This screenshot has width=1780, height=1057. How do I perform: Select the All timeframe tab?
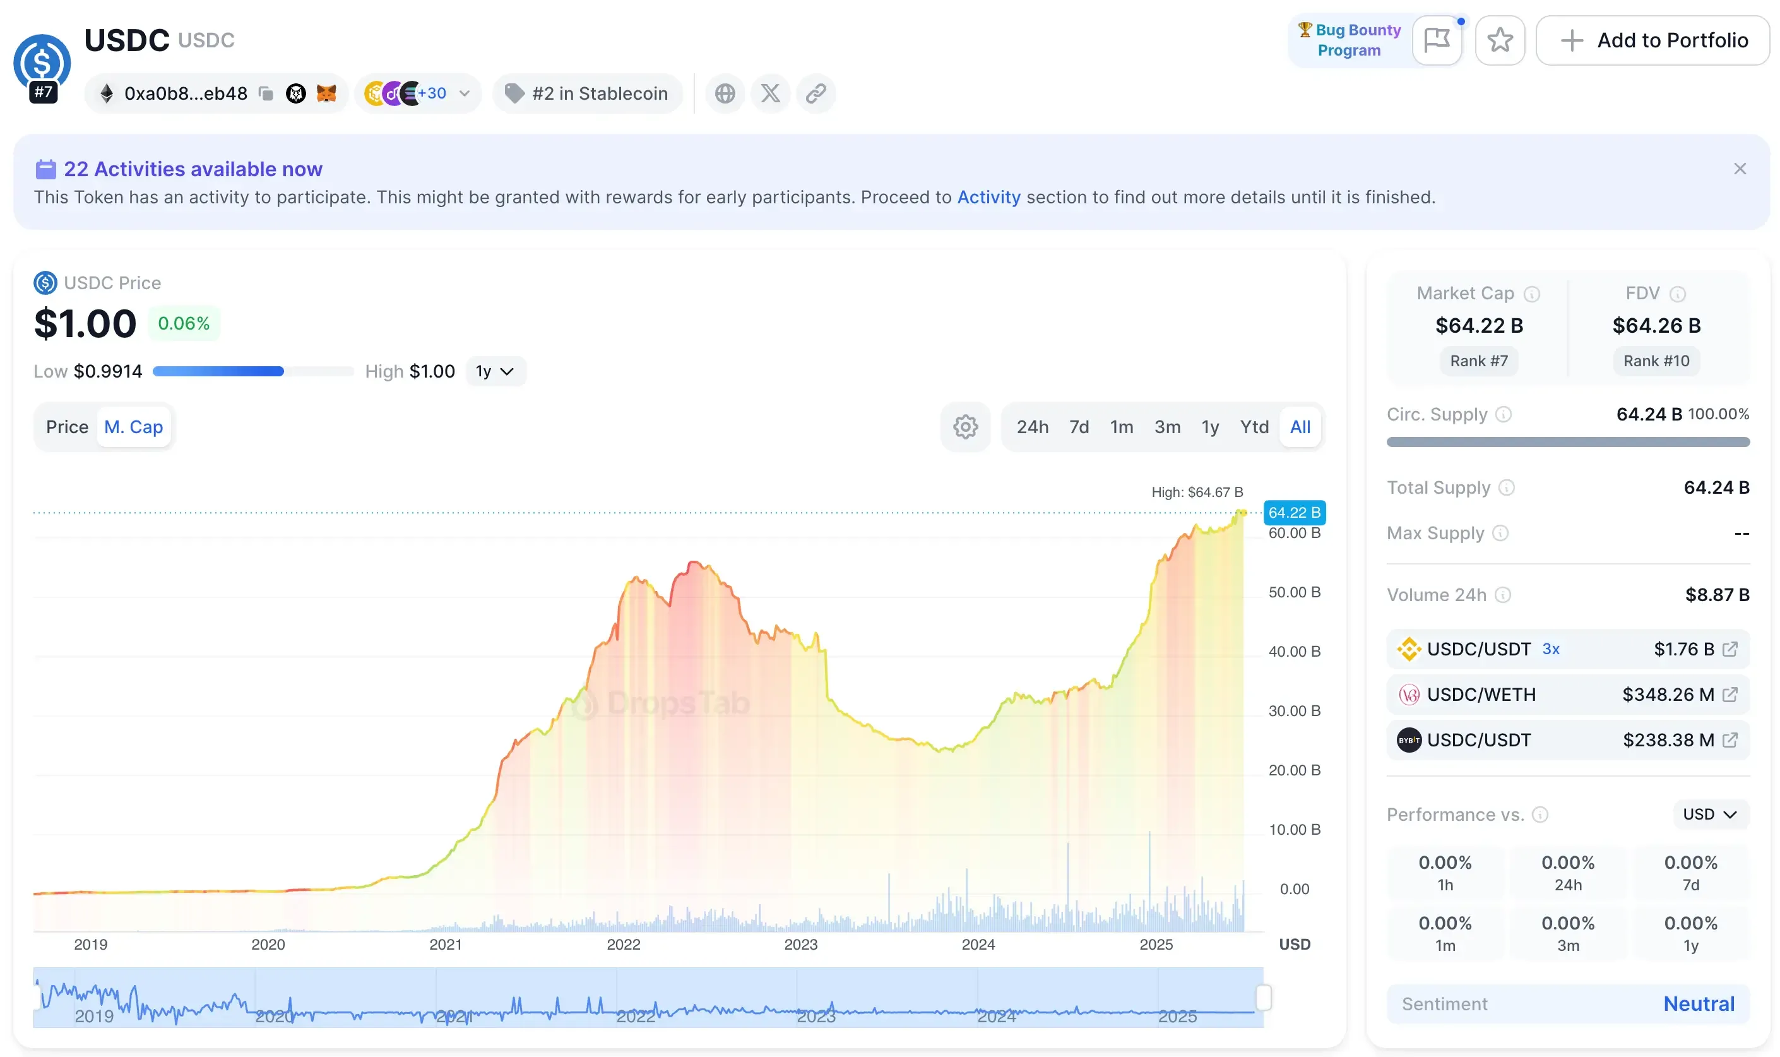1300,426
